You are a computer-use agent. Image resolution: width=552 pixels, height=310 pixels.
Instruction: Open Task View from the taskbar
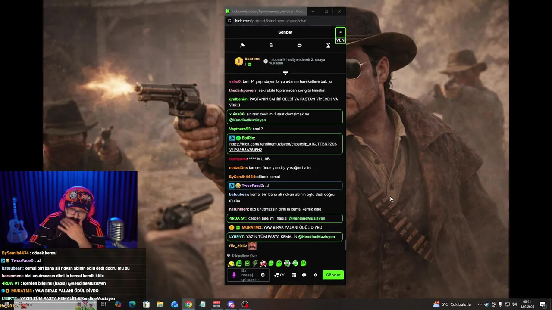coord(104,304)
